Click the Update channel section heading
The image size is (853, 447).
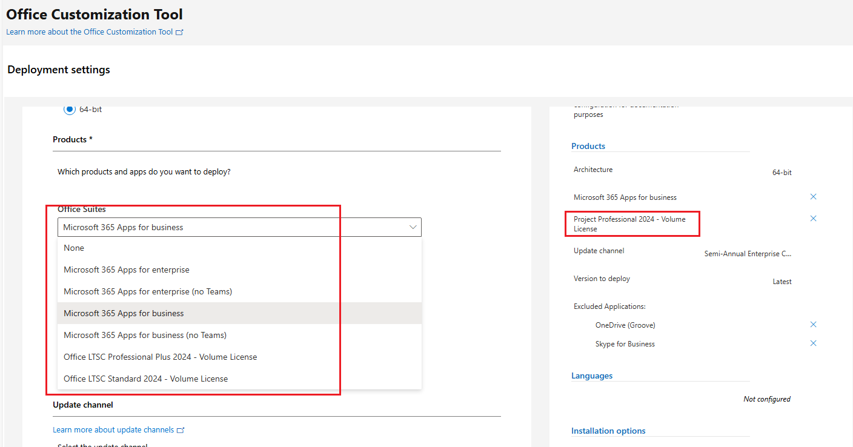[83, 405]
